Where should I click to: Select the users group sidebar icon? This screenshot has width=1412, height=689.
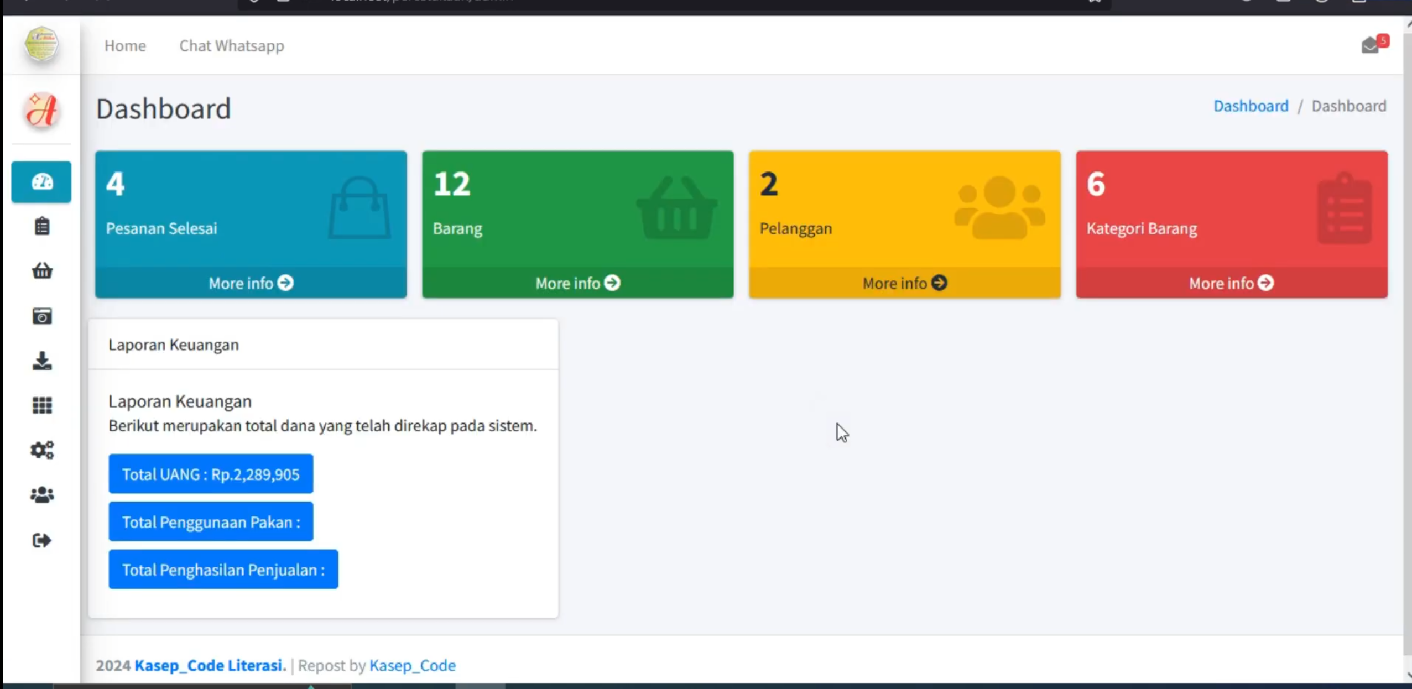[x=42, y=495]
